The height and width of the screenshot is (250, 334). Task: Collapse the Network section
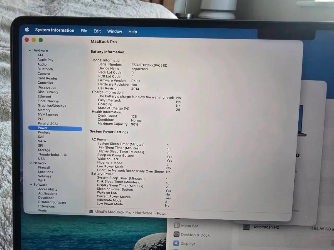click(31, 163)
